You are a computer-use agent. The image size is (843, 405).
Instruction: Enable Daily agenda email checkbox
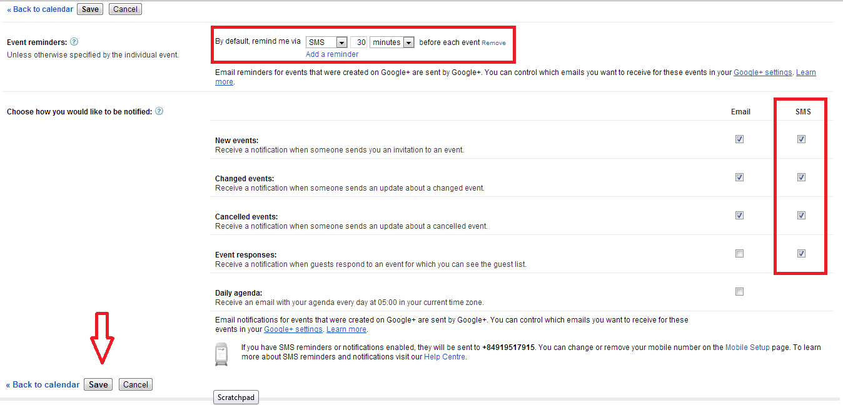pyautogui.click(x=740, y=292)
